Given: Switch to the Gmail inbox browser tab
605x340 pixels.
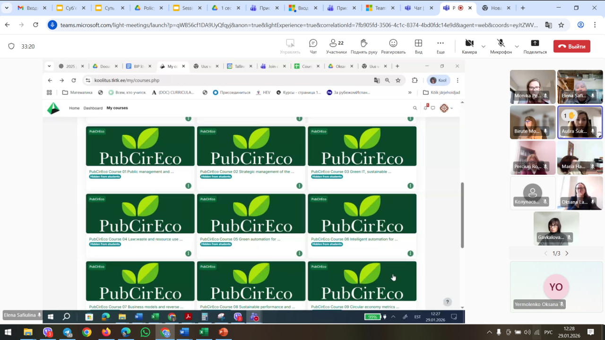Looking at the screenshot, I should tap(32, 8).
